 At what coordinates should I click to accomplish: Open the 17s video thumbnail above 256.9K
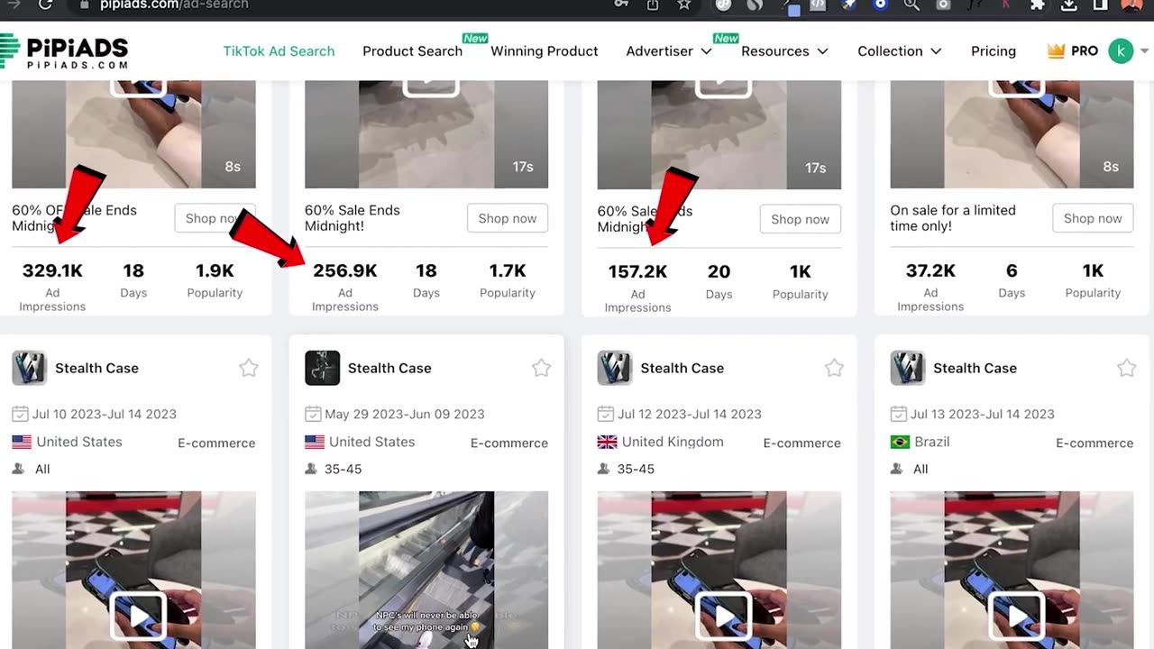426,133
